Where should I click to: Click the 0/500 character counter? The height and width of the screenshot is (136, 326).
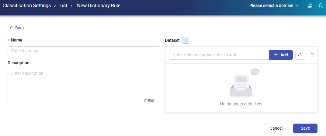tap(149, 101)
